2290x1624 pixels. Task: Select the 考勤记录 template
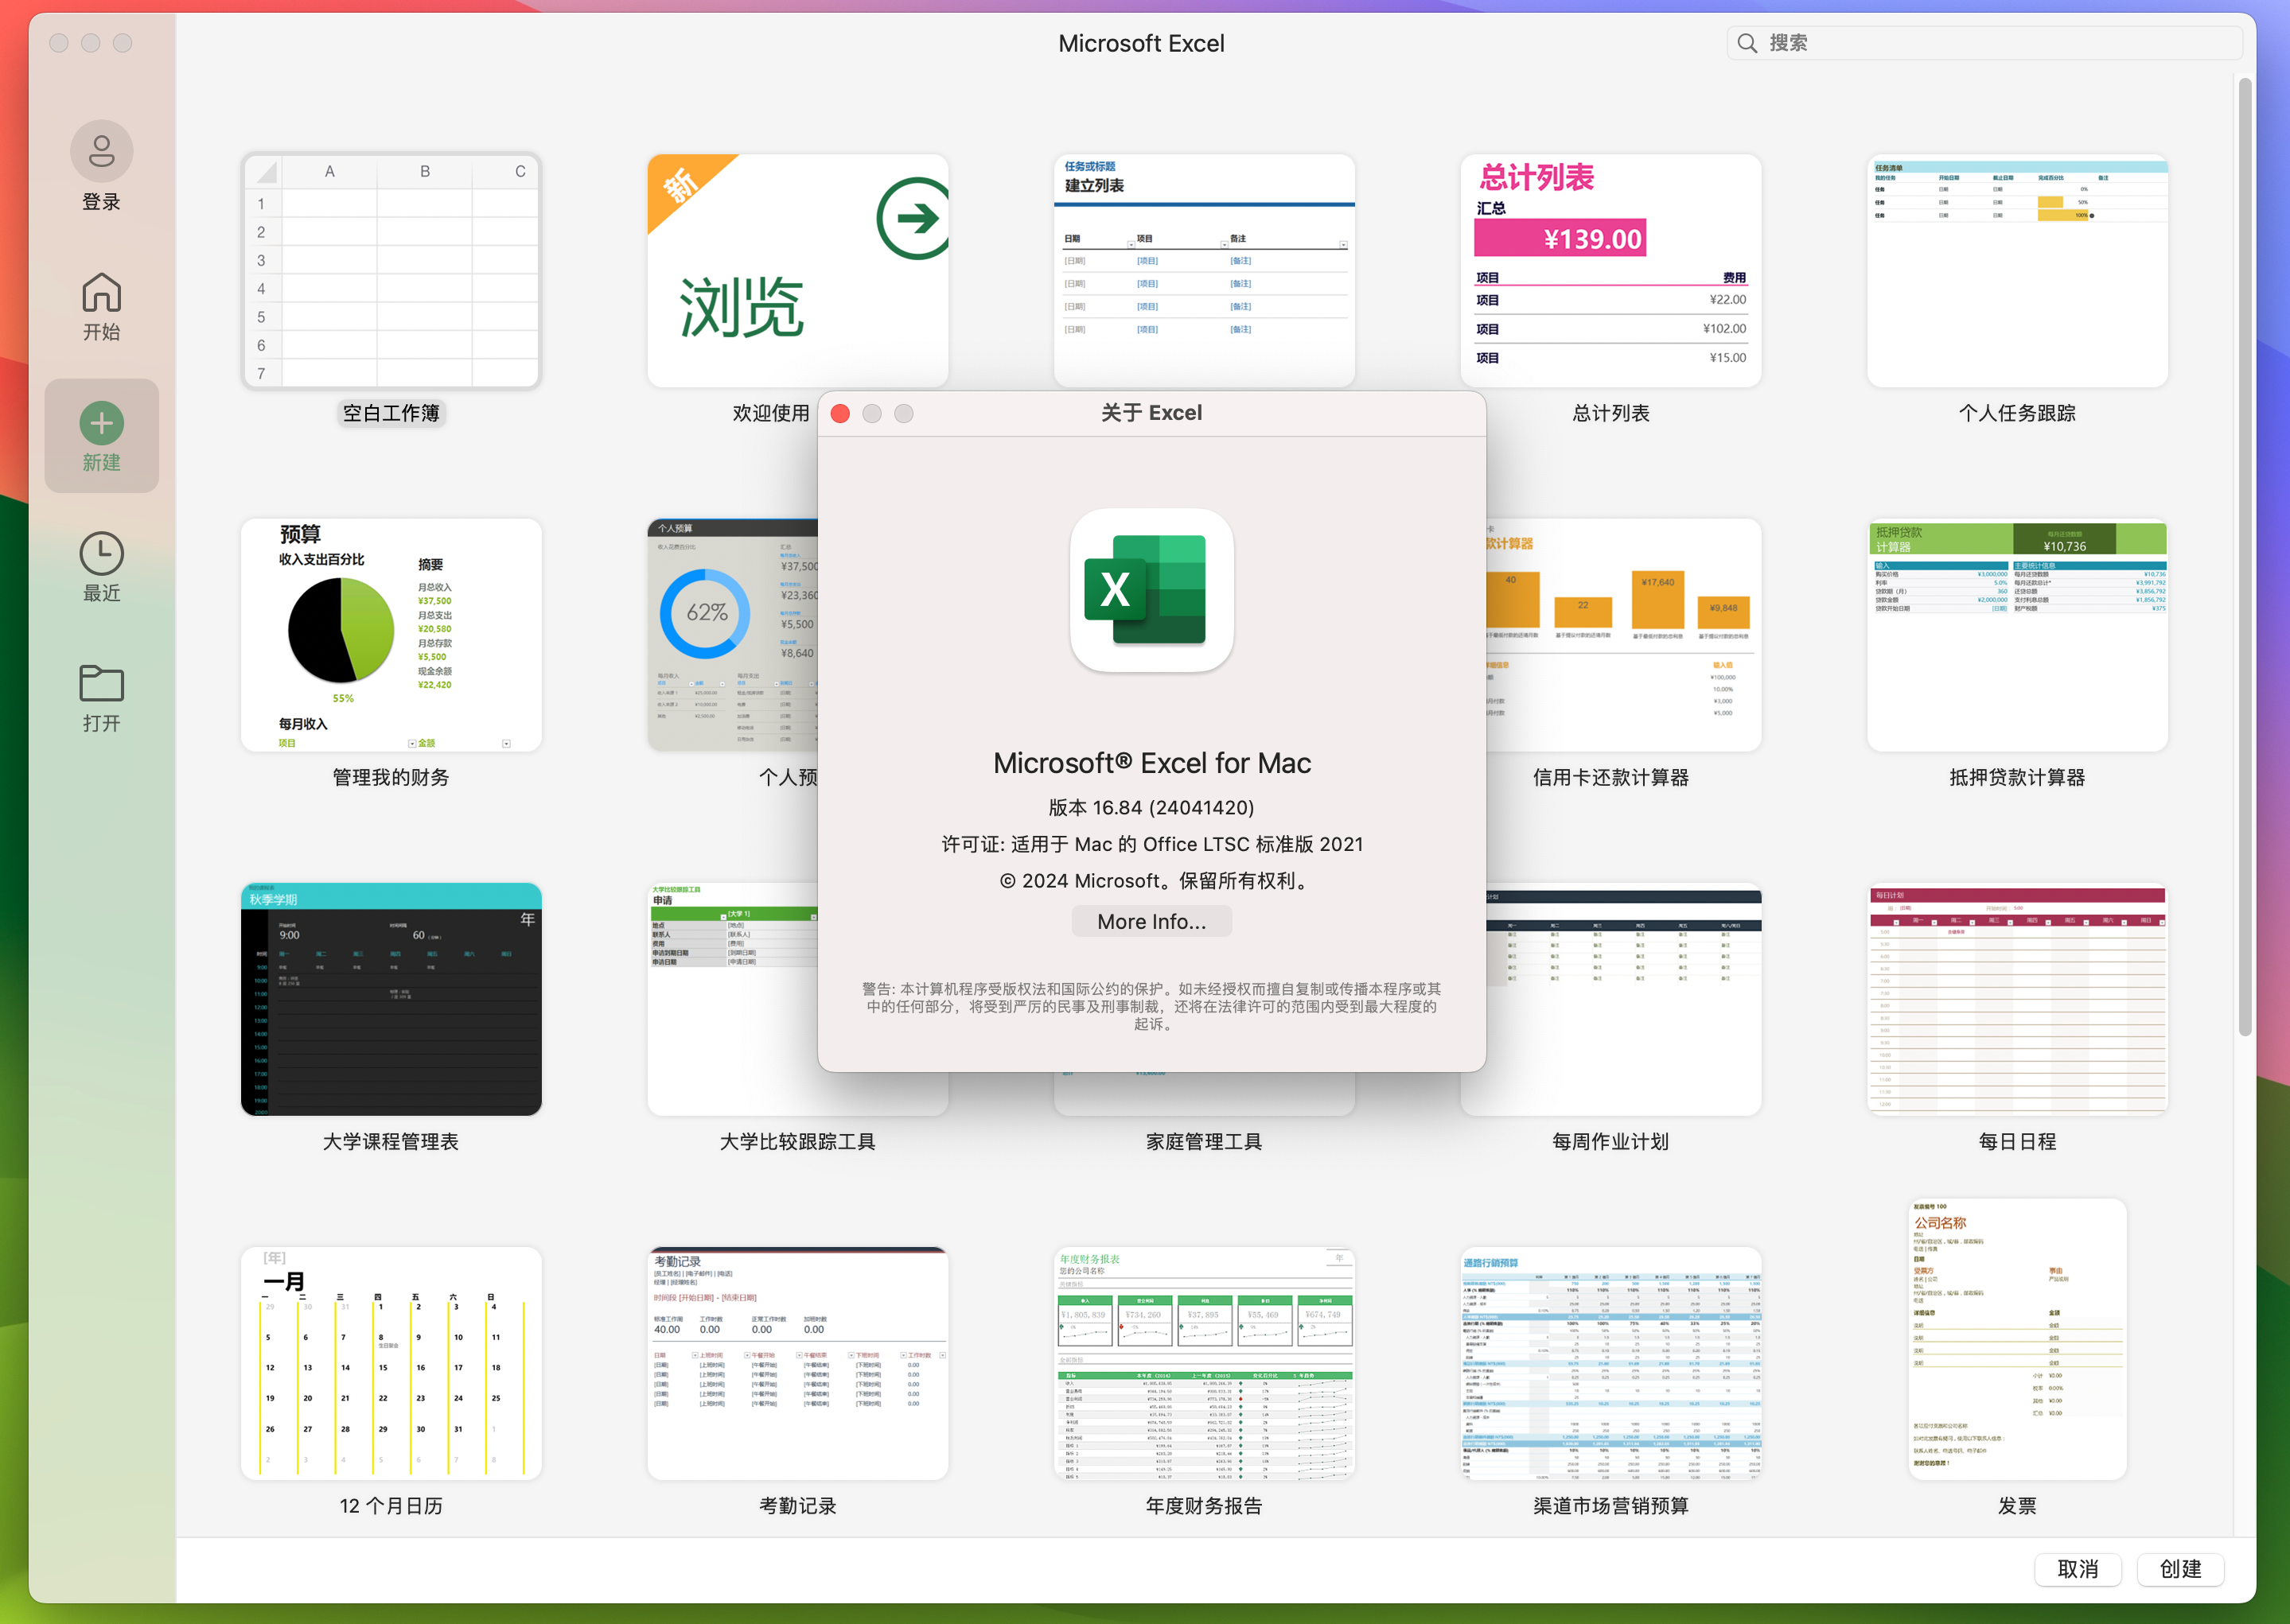(797, 1363)
